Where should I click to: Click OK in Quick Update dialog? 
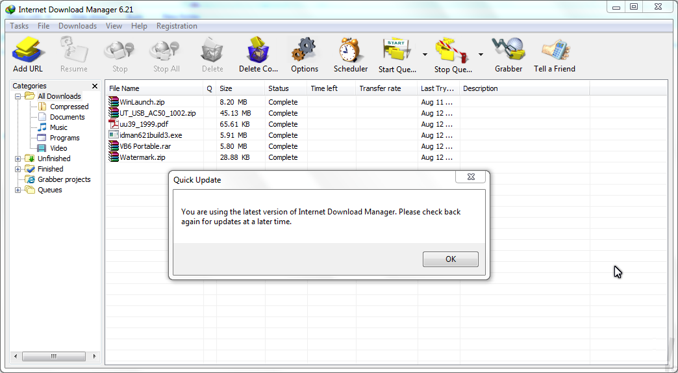[x=451, y=259]
